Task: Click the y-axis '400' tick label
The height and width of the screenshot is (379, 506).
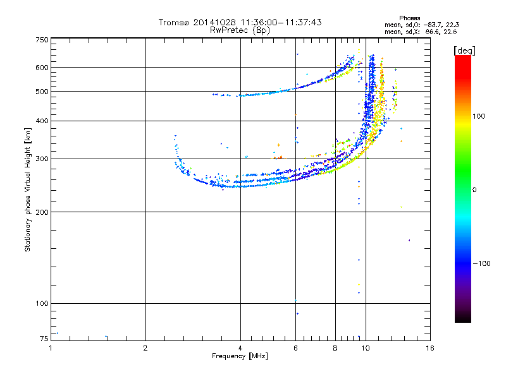Action: [x=42, y=121]
